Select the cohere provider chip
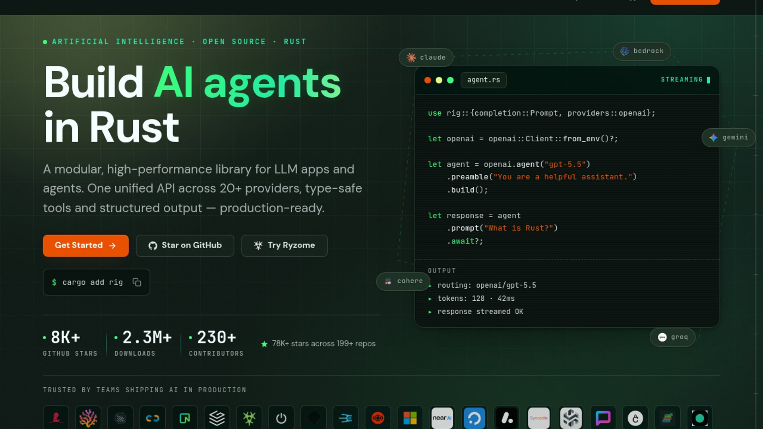This screenshot has width=763, height=429. 403,281
